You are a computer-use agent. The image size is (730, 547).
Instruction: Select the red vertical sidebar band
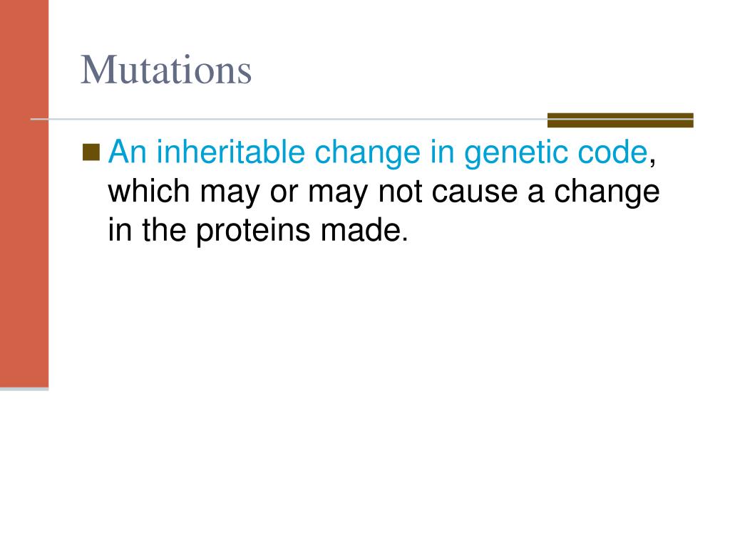pos(24,193)
